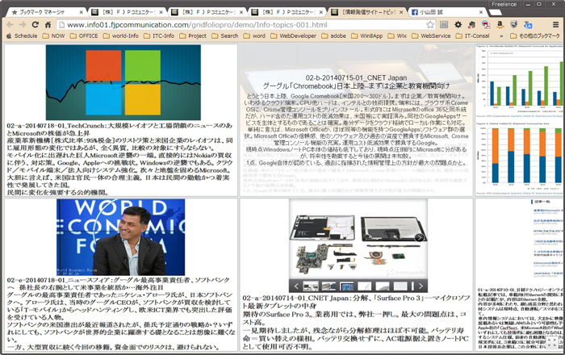Open the TechCrunch Microsoft layoff article text
The height and width of the screenshot is (355, 565).
tap(119, 159)
